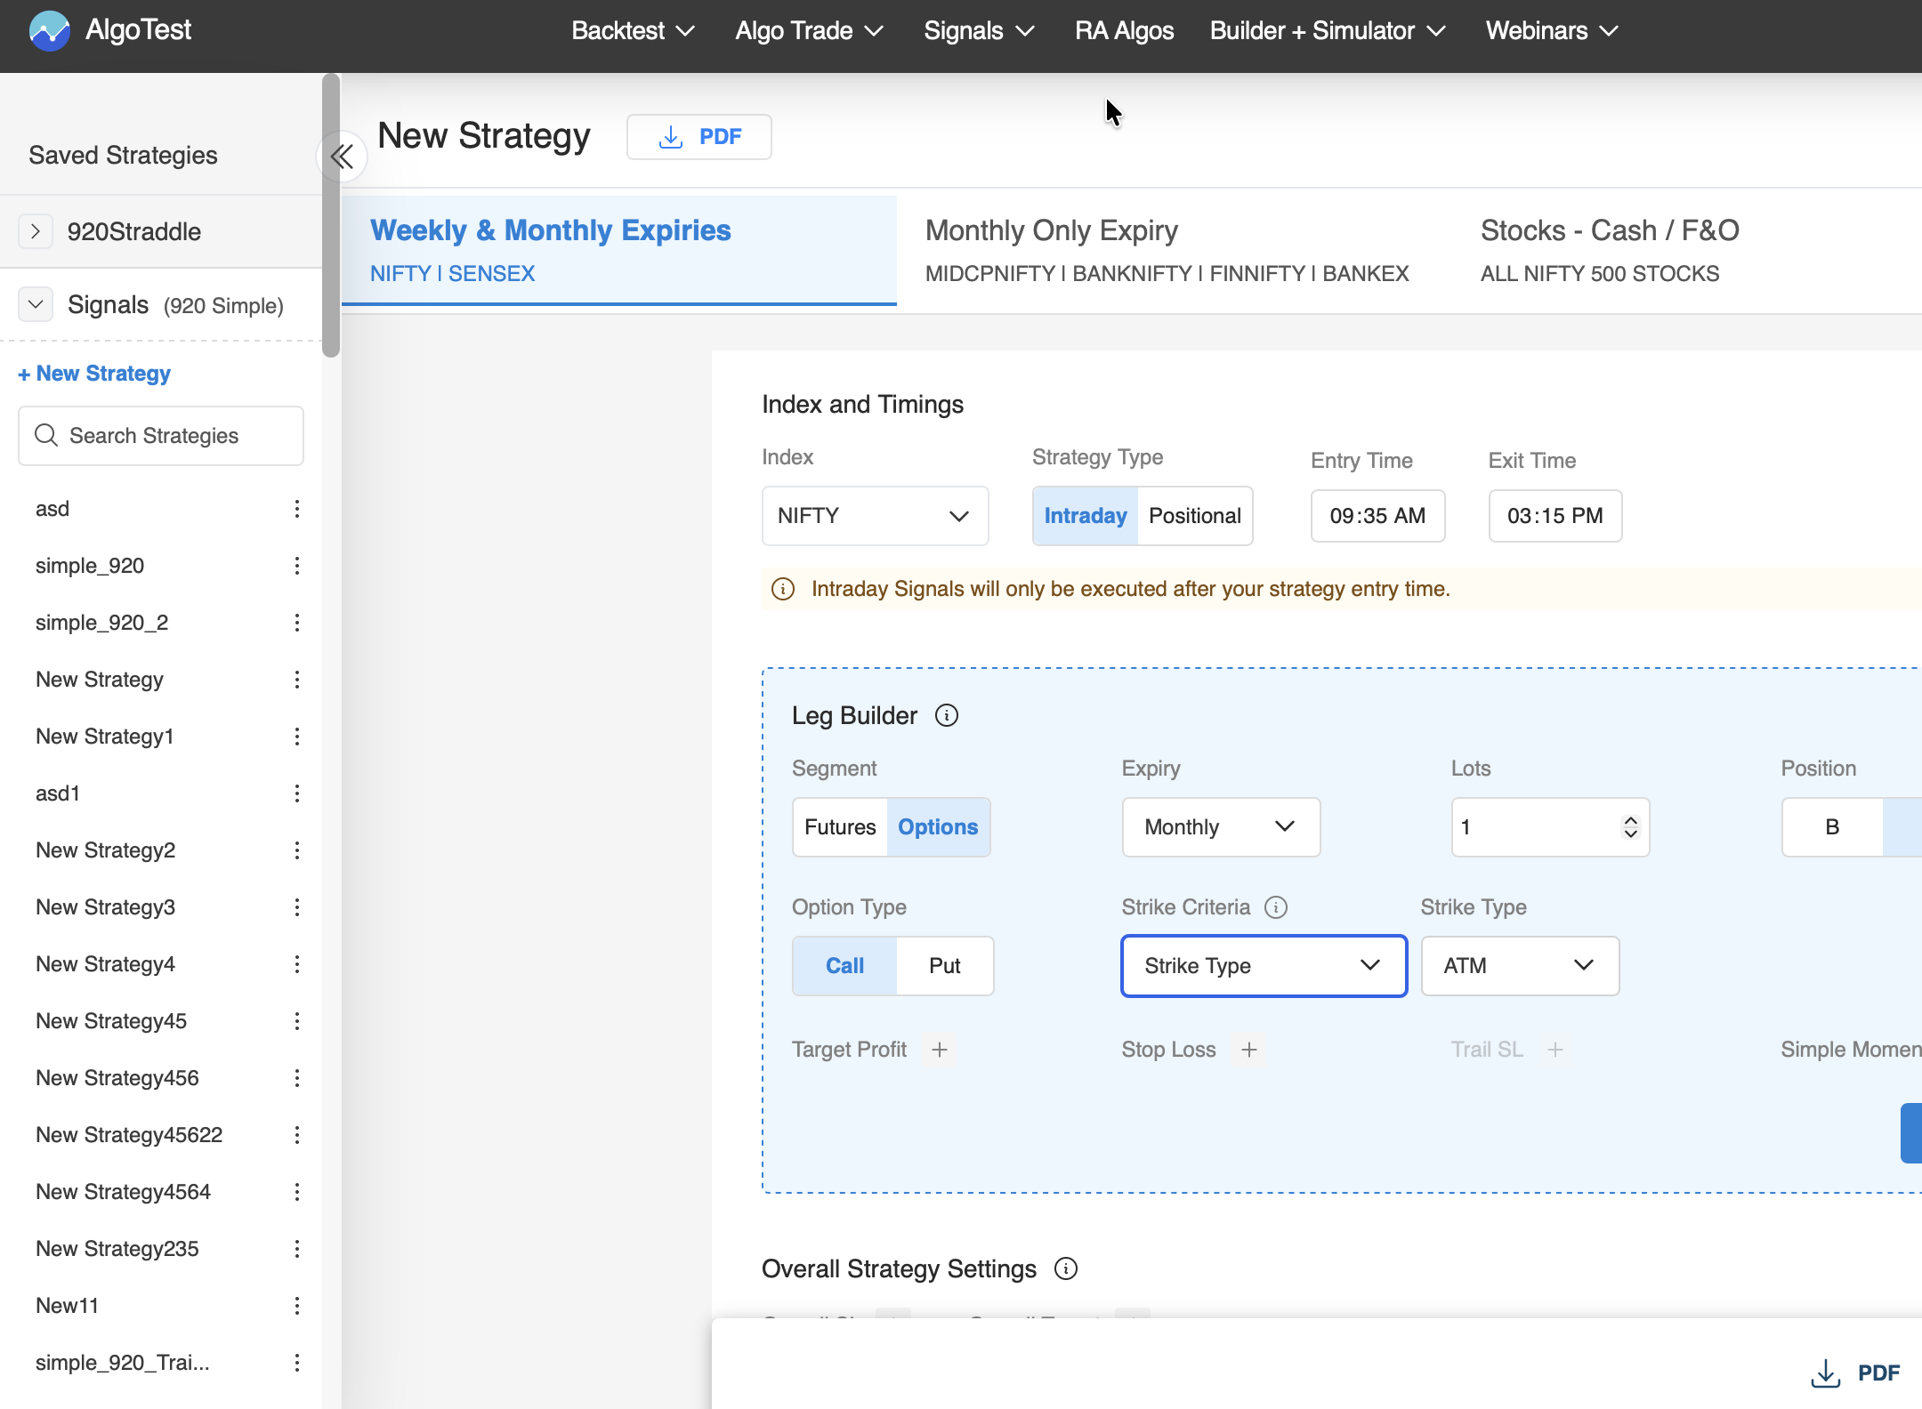Download PDF next to New Strategy title
This screenshot has height=1409, width=1922.
tap(699, 137)
